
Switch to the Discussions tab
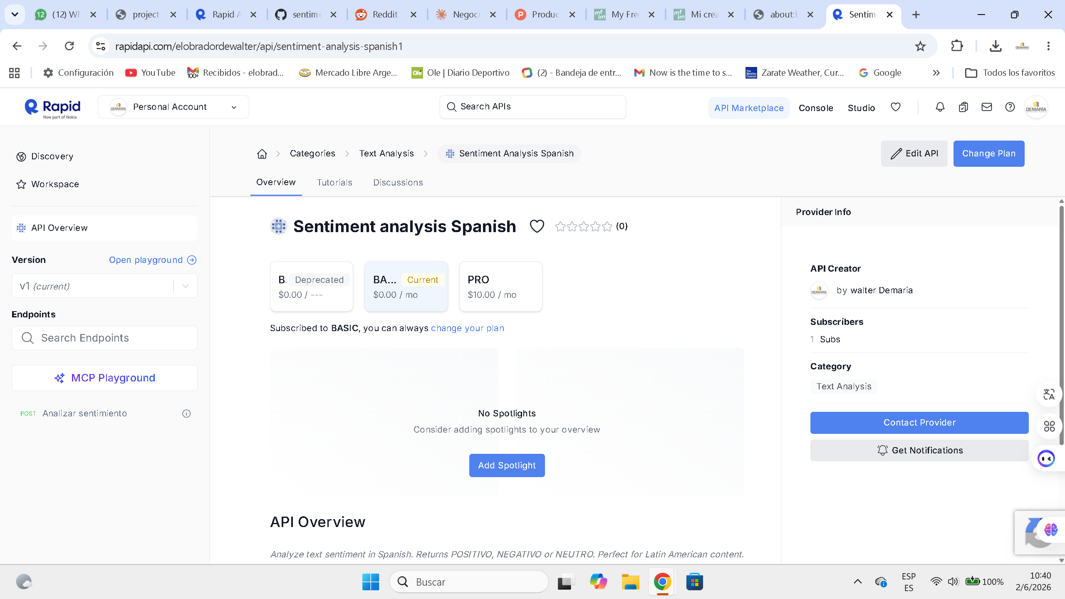coord(398,183)
